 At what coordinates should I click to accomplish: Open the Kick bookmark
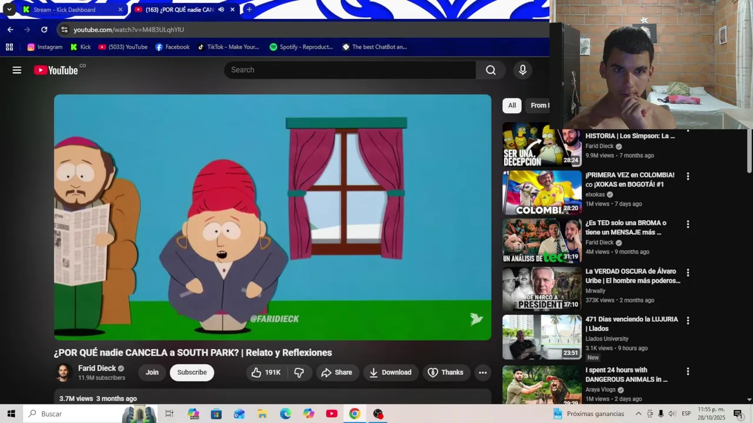[x=81, y=47]
